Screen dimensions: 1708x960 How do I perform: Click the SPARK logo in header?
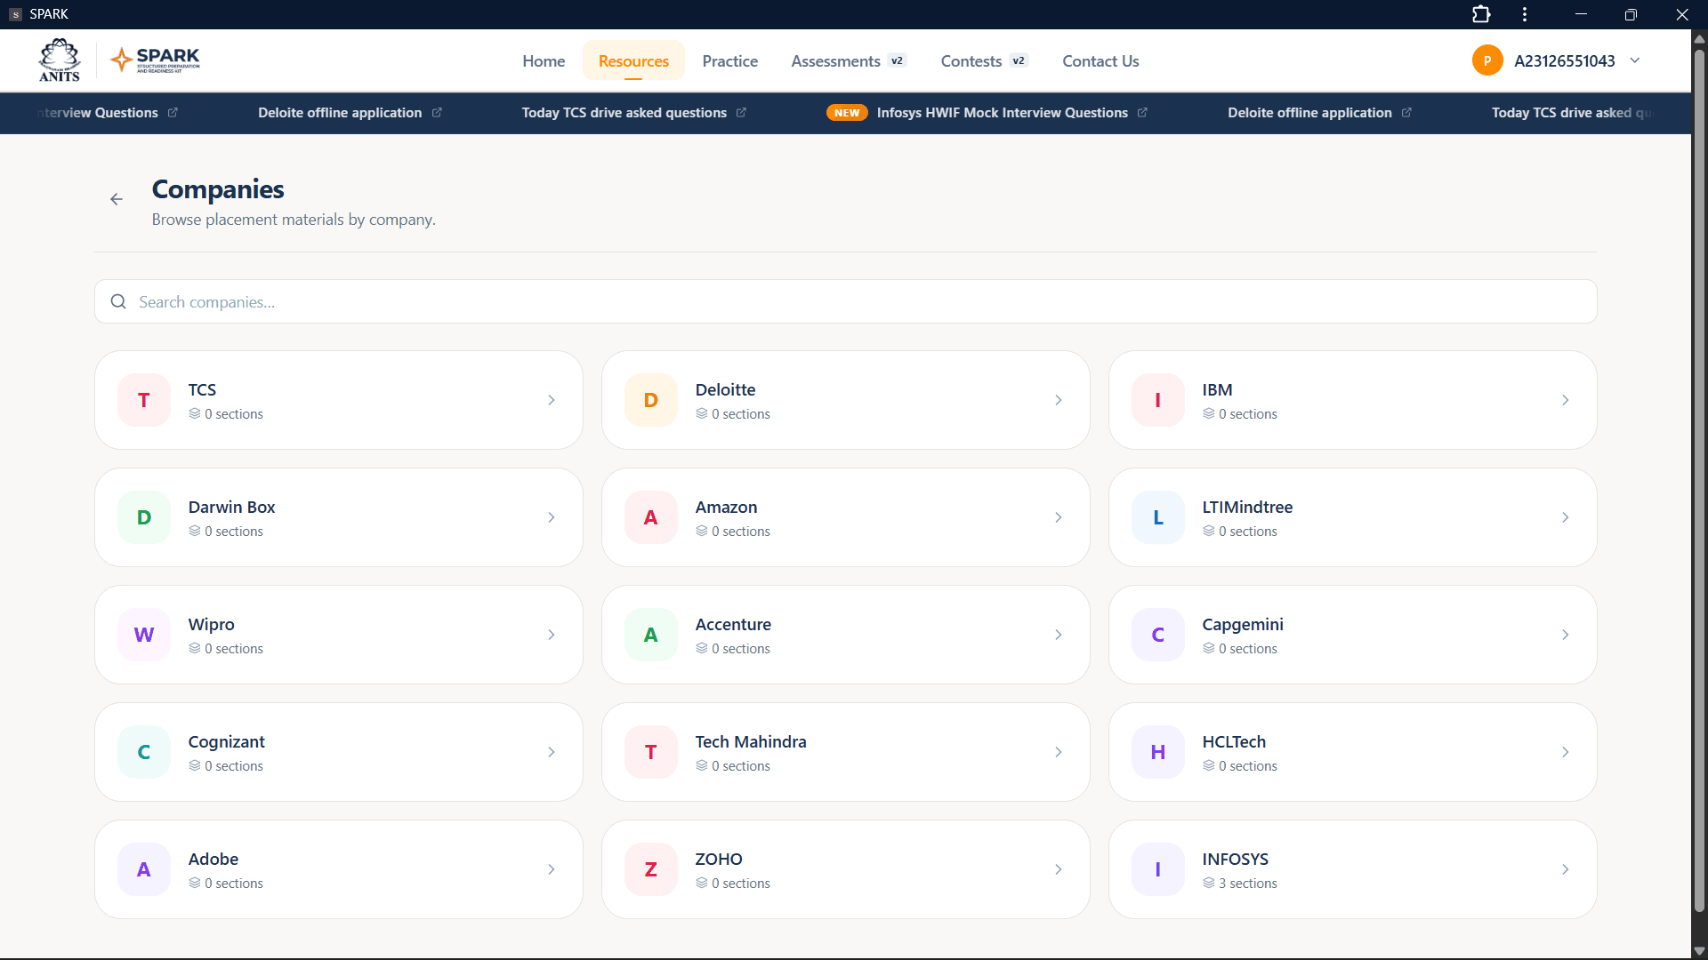[x=156, y=60]
